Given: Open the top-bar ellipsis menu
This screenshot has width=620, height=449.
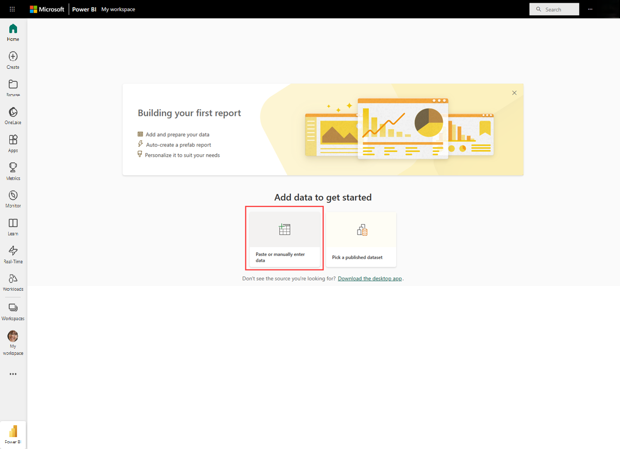Looking at the screenshot, I should pyautogui.click(x=590, y=9).
